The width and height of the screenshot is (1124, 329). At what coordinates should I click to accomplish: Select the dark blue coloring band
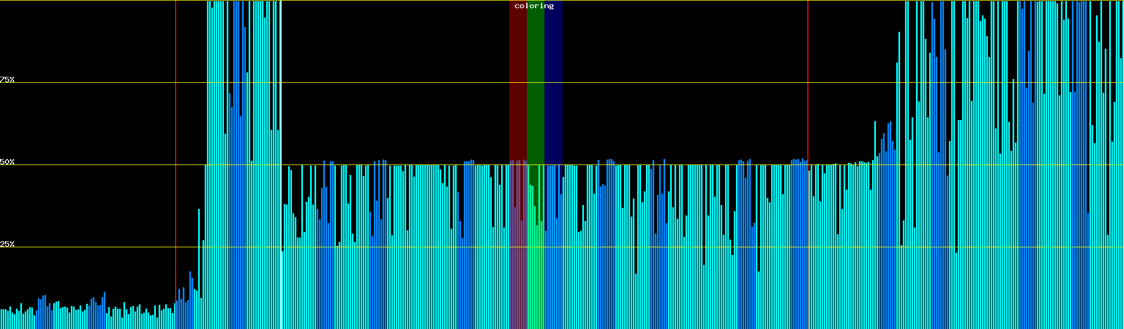(553, 82)
